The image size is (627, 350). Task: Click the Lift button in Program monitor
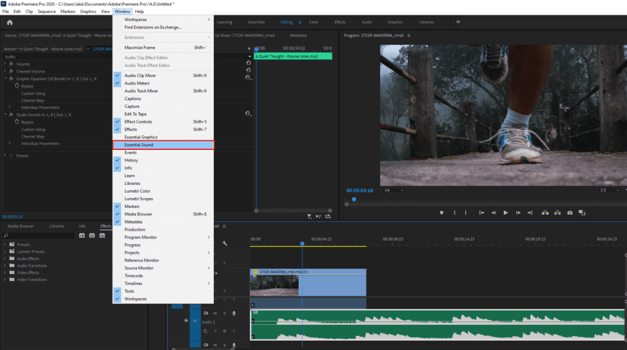coord(545,212)
